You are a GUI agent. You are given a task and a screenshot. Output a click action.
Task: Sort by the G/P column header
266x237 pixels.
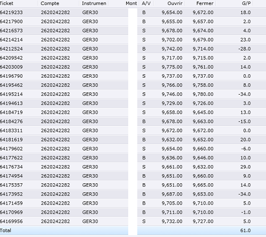(246, 3)
